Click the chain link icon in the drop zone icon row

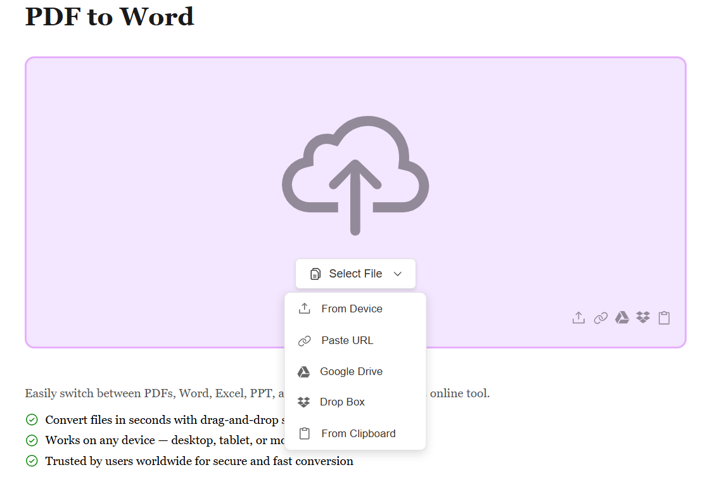tap(600, 318)
